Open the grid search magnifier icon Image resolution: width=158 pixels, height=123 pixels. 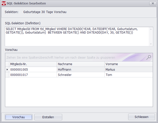point(149,57)
